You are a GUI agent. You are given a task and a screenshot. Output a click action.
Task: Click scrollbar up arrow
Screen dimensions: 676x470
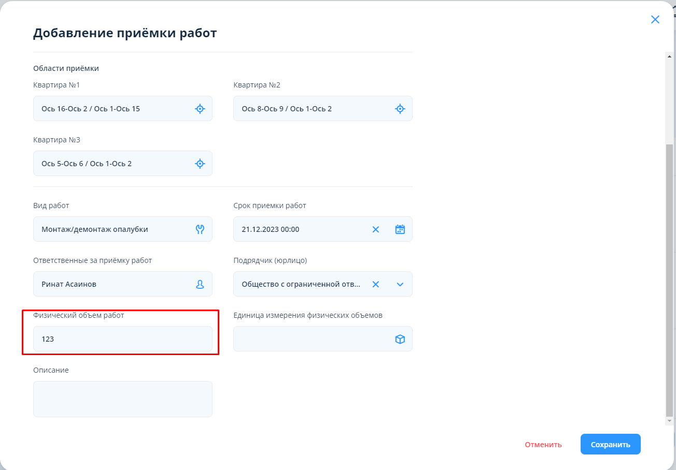[x=669, y=56]
